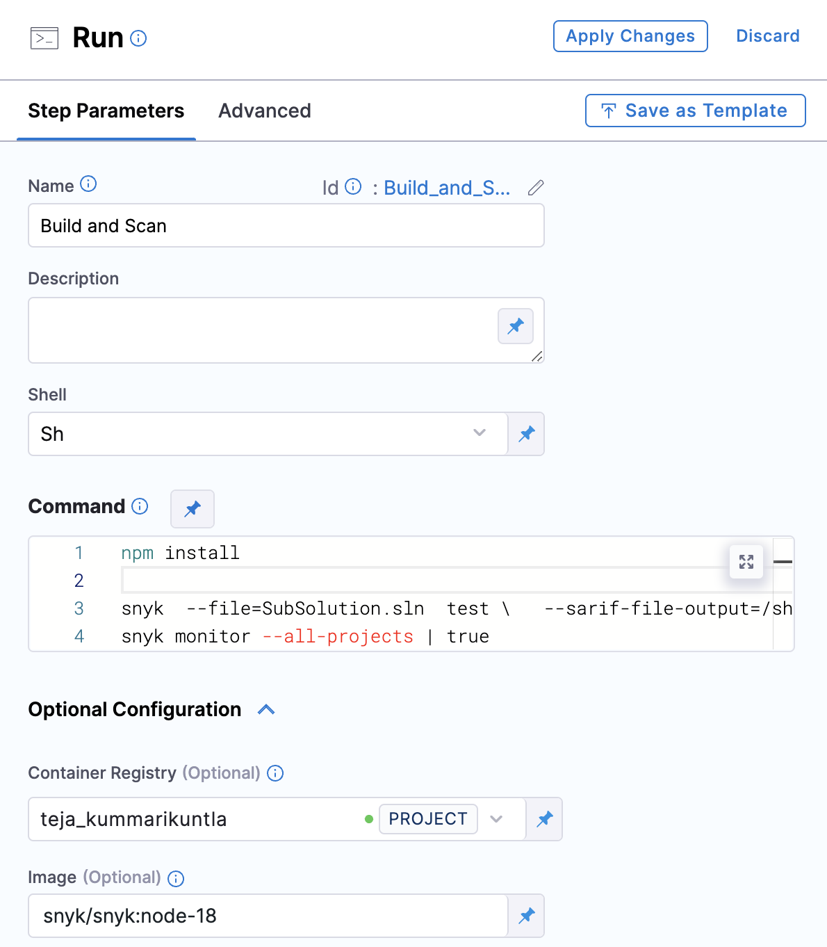Click the Apply Changes button
The image size is (827, 947).
click(630, 36)
